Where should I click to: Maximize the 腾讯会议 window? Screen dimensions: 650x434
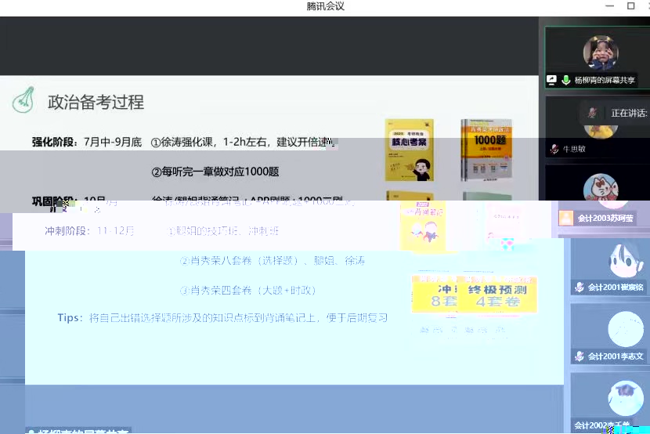click(x=631, y=5)
